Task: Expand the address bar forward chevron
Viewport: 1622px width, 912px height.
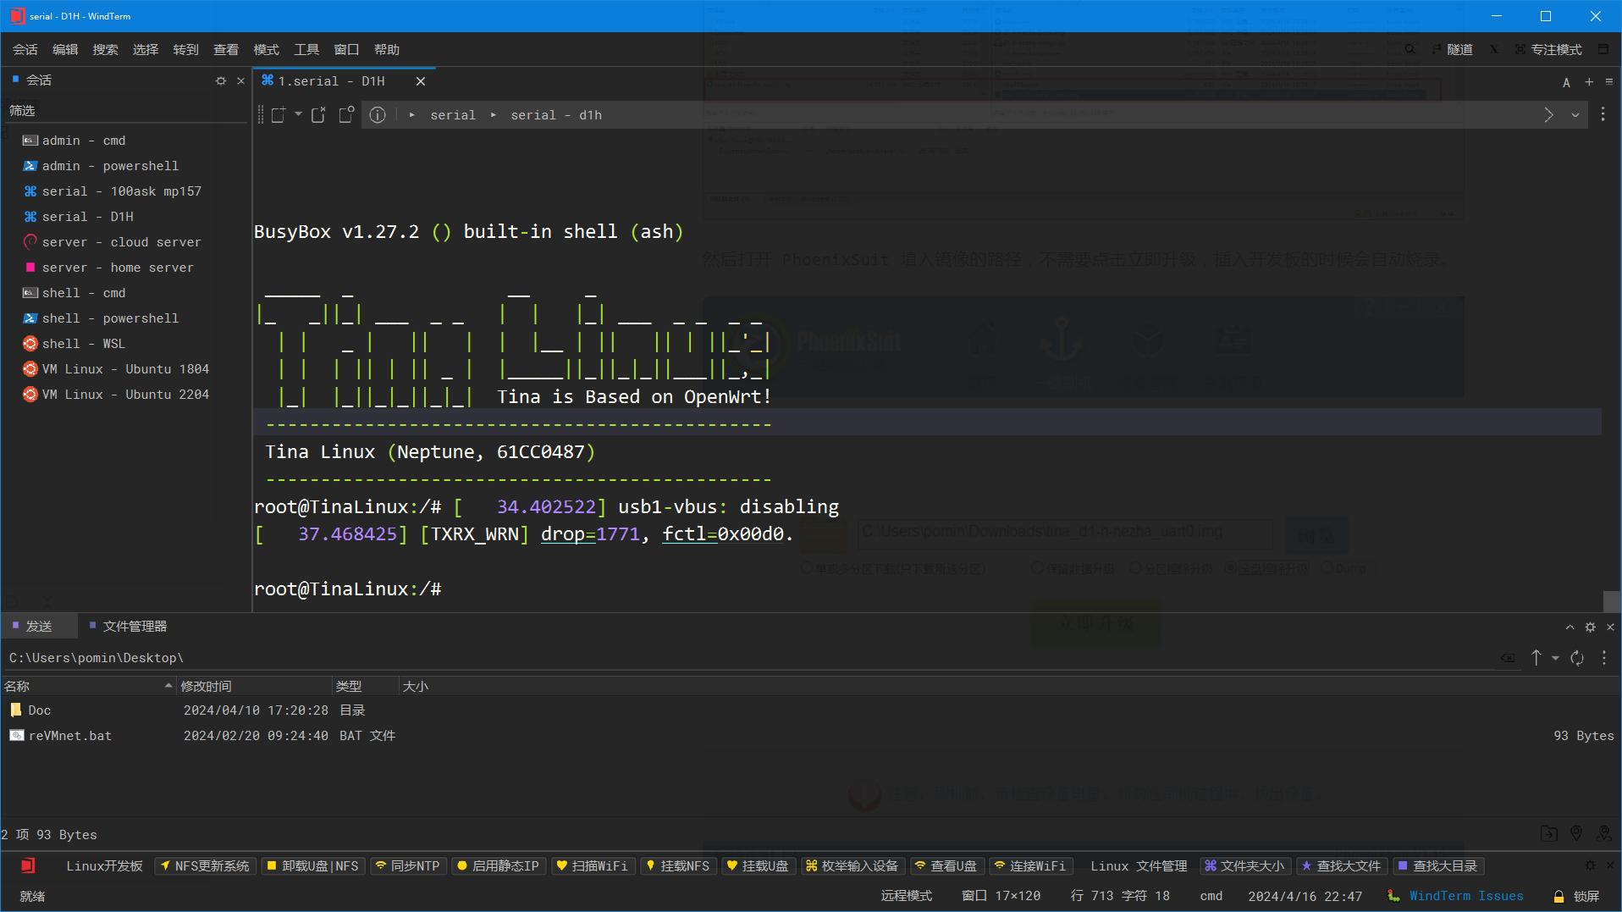Action: click(x=1548, y=115)
